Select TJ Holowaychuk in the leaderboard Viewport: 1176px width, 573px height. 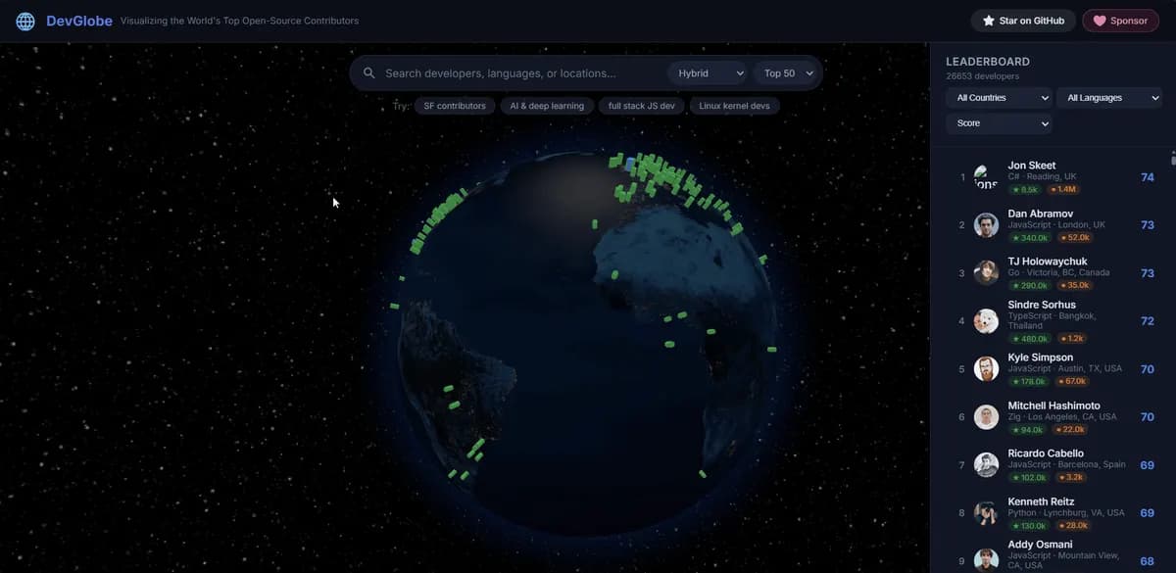click(1052, 273)
